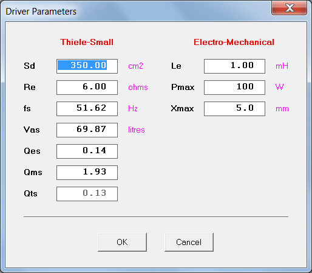Screen dimensions: 312x273
Task: Focus the fs field showing 51.62
Action: (87, 109)
